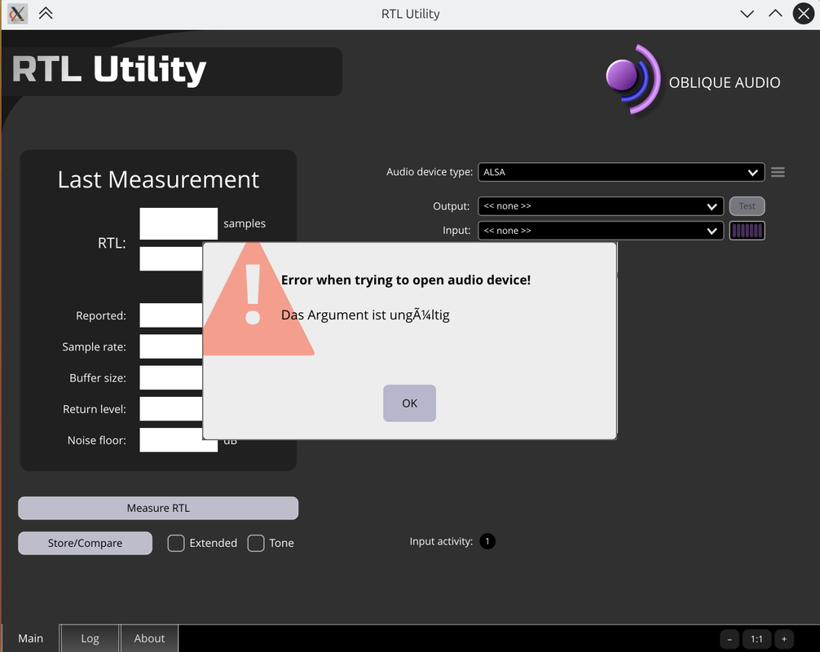Minimize the window with the down chevron
The image size is (820, 652).
pos(747,14)
